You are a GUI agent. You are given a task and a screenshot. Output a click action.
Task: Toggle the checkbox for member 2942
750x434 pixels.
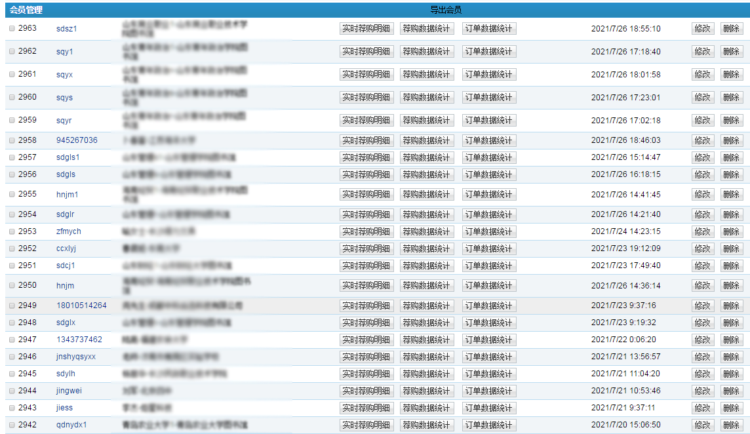coord(12,425)
